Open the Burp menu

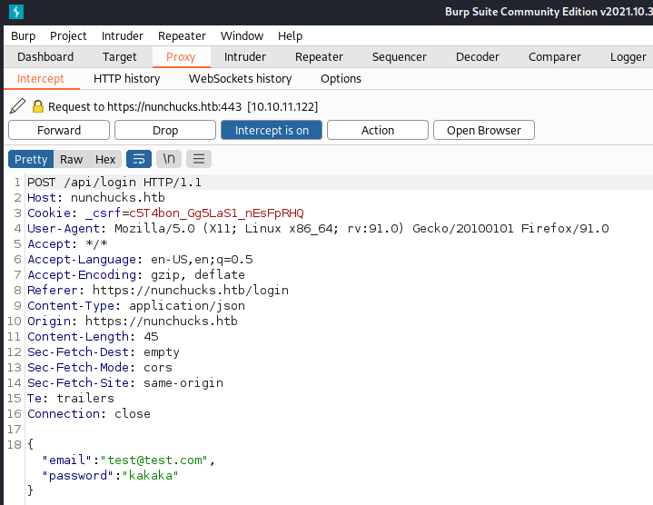tap(24, 35)
